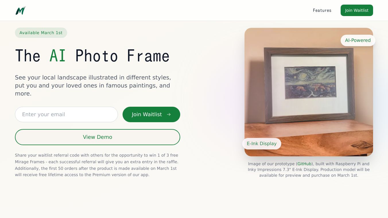Click the Mirage M logo icon
This screenshot has height=218, width=388.
click(x=21, y=10)
